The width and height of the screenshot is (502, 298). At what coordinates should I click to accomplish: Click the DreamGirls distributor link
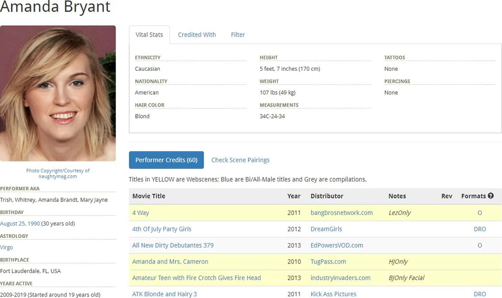tap(326, 229)
